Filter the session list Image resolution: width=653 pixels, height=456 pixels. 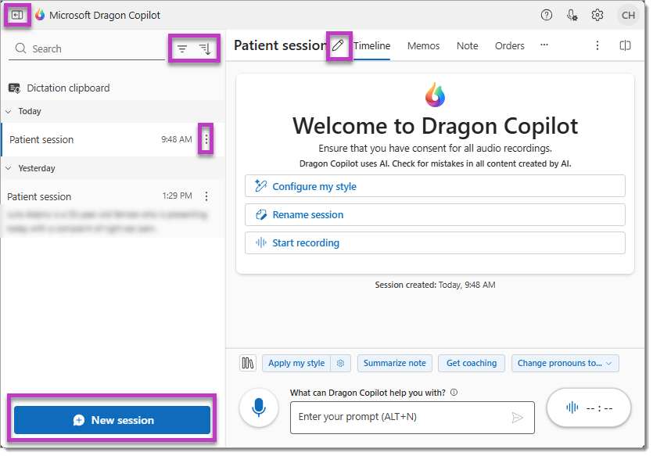click(x=182, y=48)
